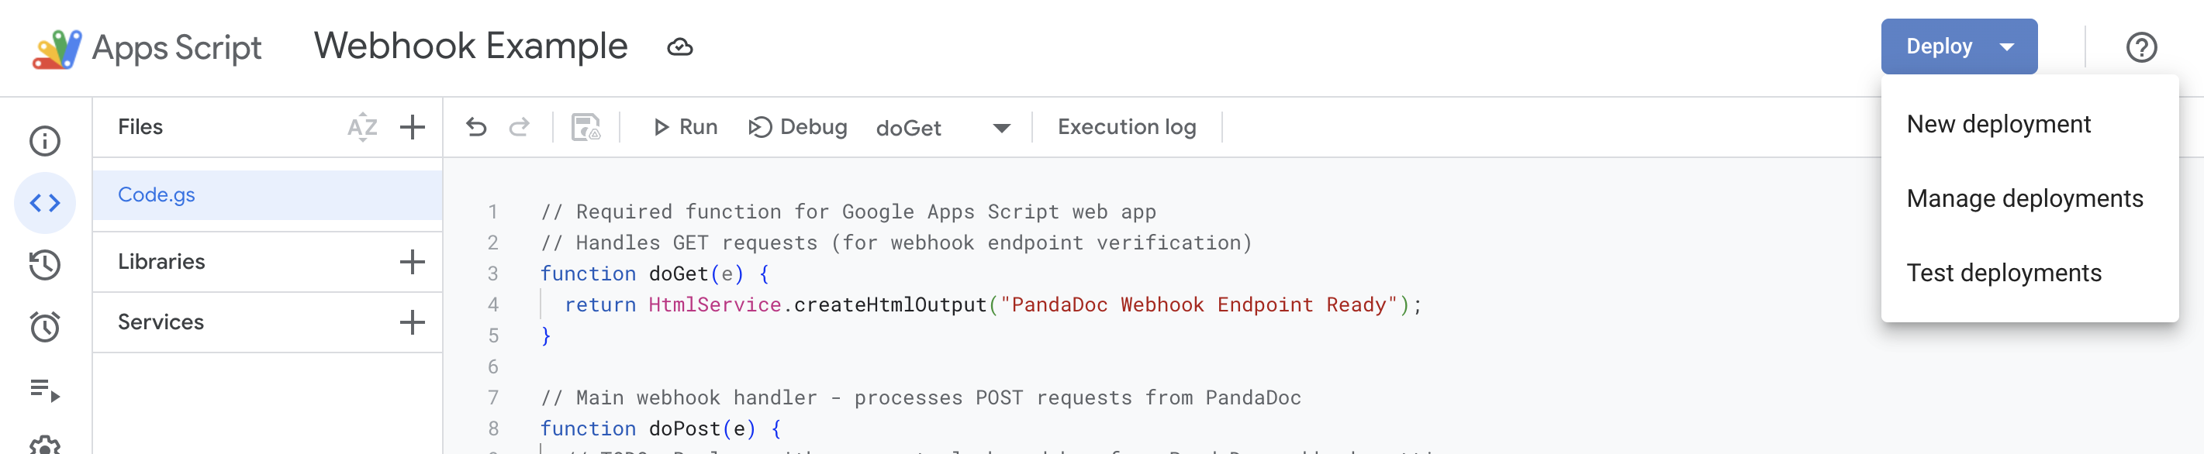This screenshot has height=454, width=2204.
Task: Click the Webhook Example project title
Action: (471, 46)
